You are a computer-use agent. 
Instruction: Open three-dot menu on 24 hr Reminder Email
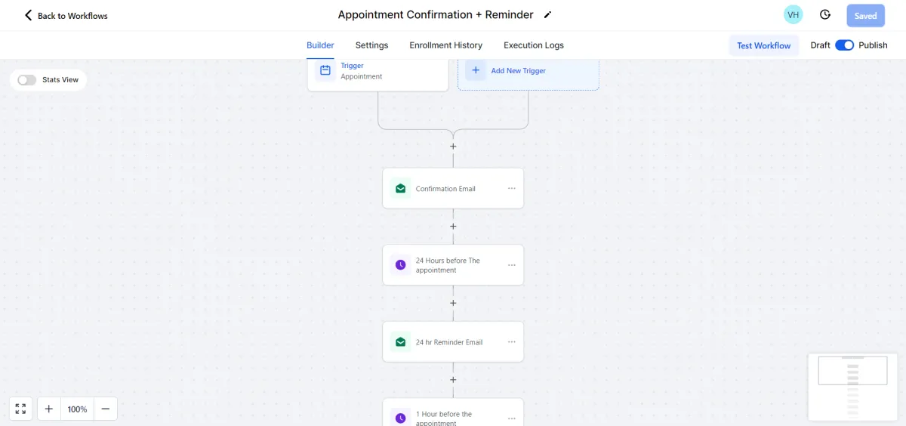tap(511, 341)
